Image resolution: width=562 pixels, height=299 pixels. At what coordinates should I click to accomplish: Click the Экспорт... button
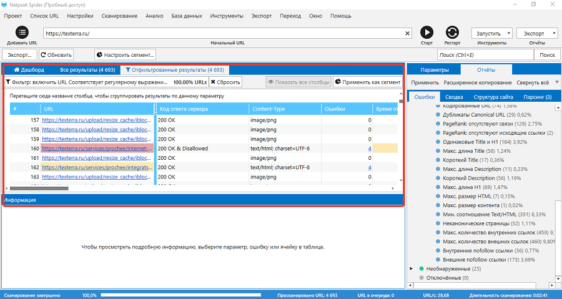tap(20, 55)
